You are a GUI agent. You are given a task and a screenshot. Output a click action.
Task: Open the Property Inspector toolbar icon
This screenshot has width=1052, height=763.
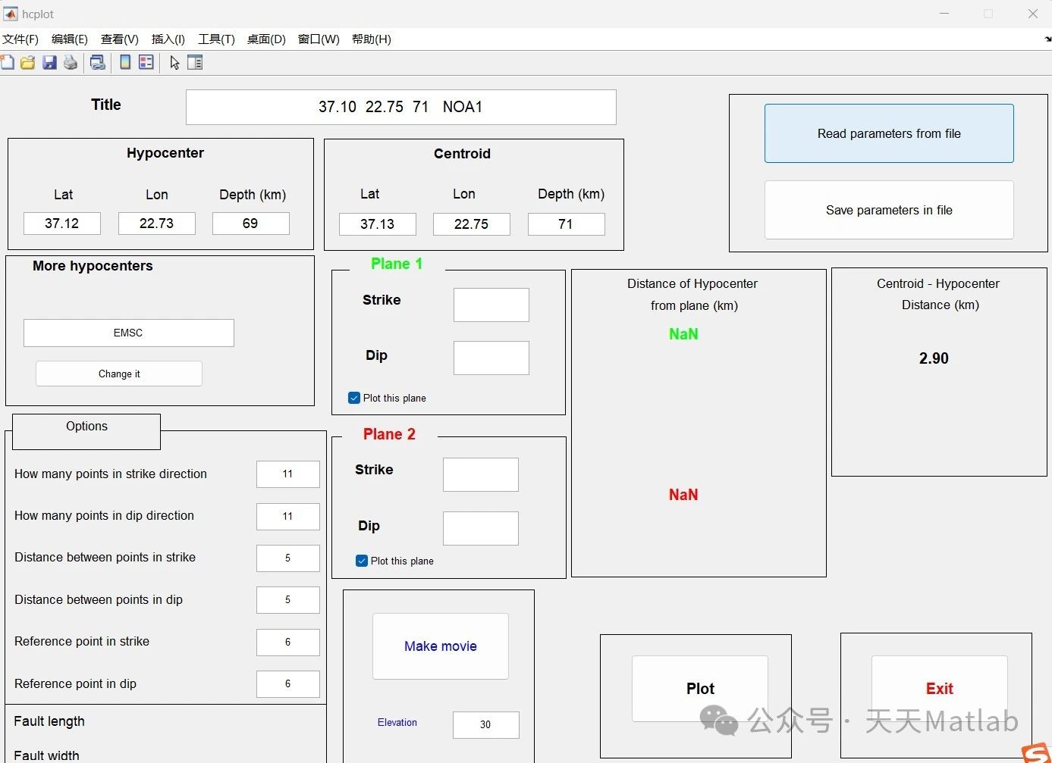pos(195,63)
